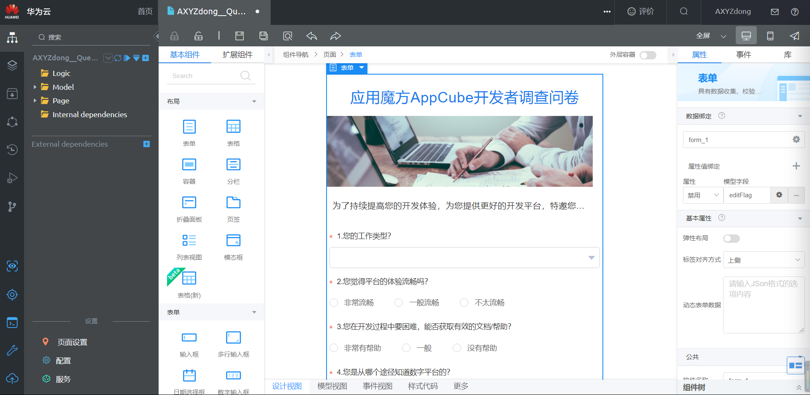Image resolution: width=810 pixels, height=395 pixels.
Task: Open the AXYZdong account menu
Action: [x=733, y=11]
